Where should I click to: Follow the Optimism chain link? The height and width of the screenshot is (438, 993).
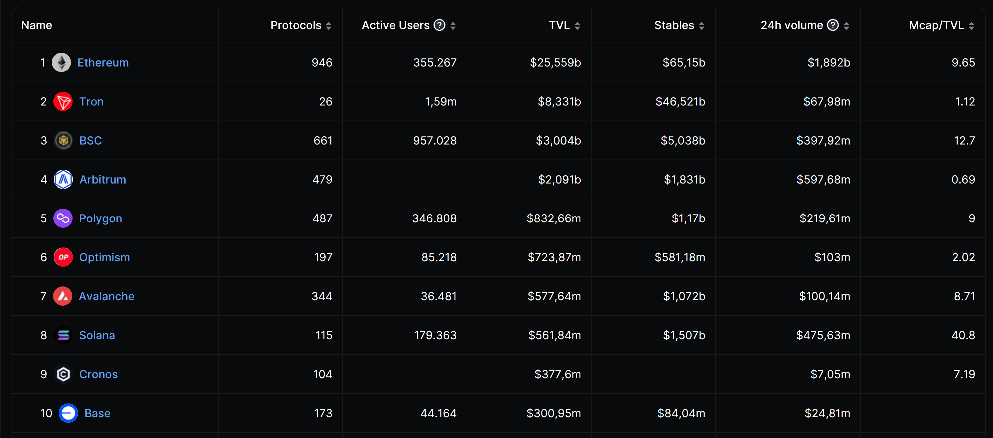click(x=105, y=257)
